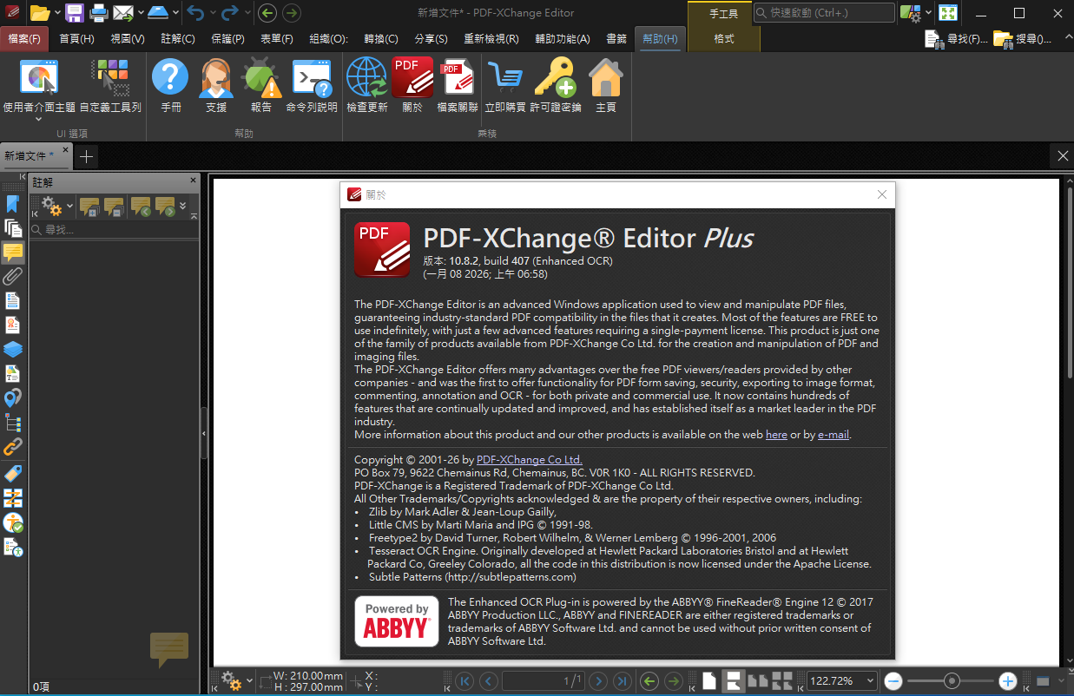This screenshot has width=1074, height=696.
Task: Switch to the Protect (保護) tab
Action: tap(227, 39)
